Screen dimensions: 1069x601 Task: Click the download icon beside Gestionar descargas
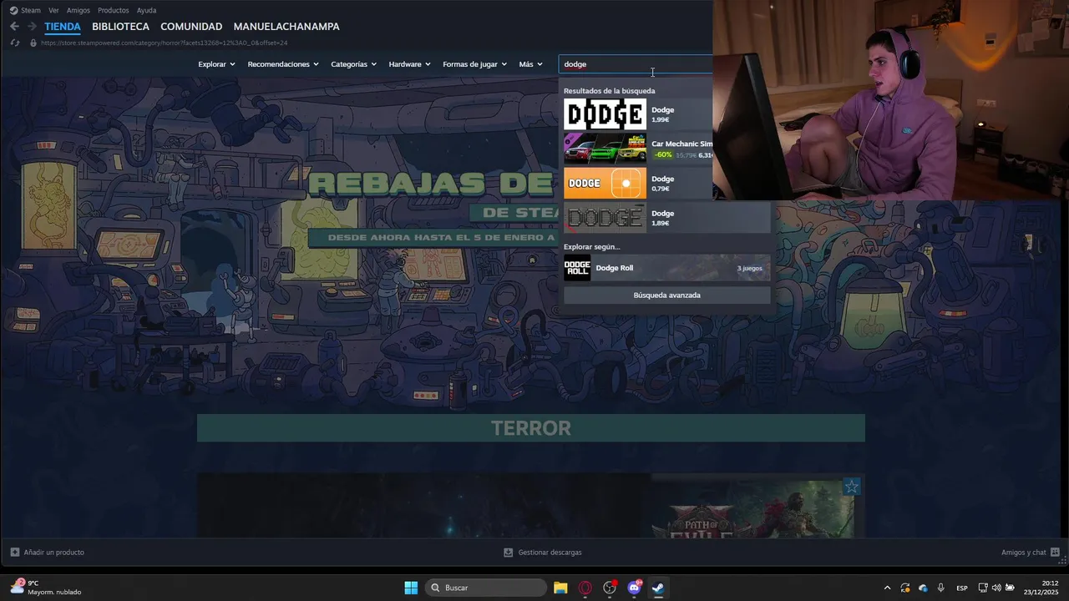(508, 553)
